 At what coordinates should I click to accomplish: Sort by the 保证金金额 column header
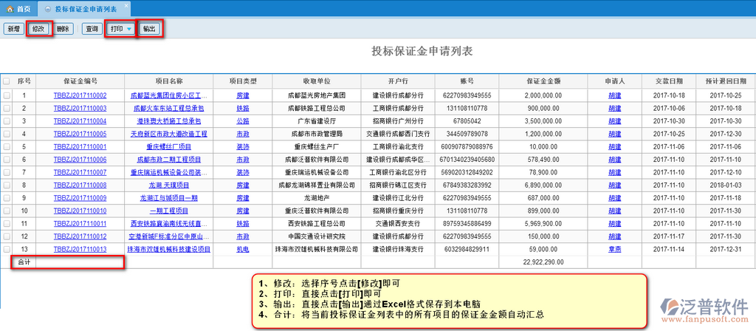pyautogui.click(x=543, y=81)
